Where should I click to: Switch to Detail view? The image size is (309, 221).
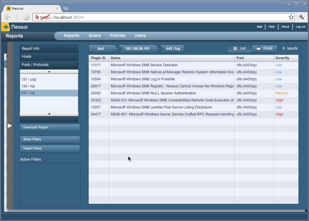264,49
